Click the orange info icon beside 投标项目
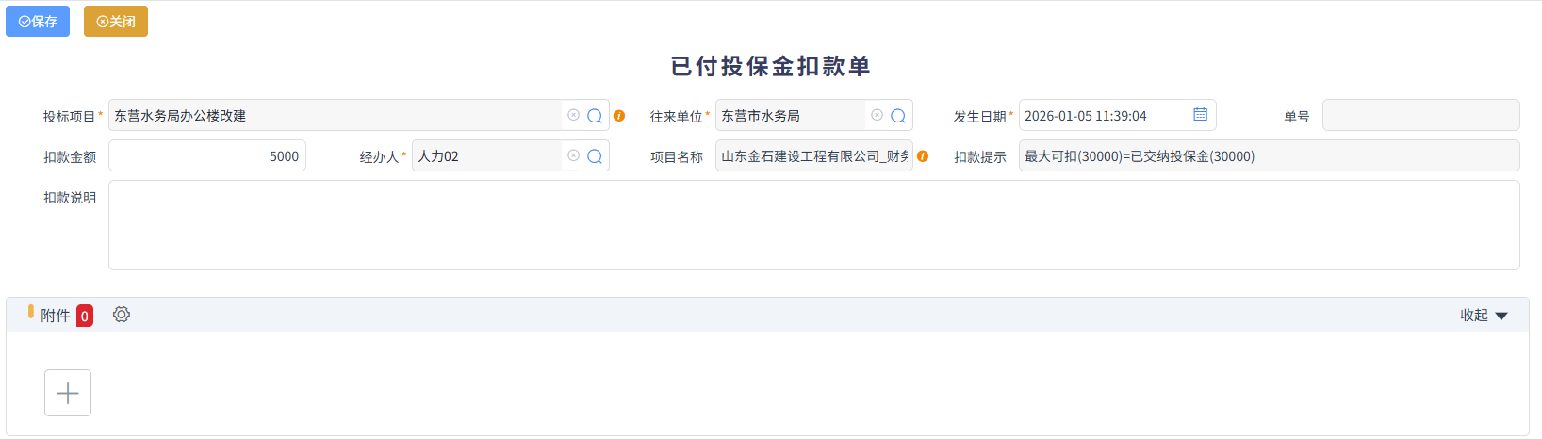This screenshot has height=439, width=1542. point(619,116)
